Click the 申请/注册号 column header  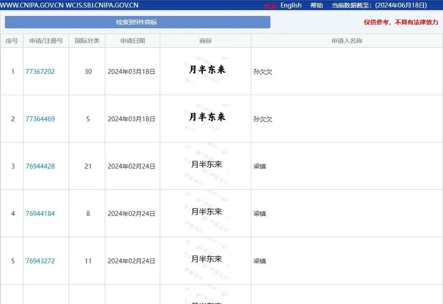coord(46,41)
